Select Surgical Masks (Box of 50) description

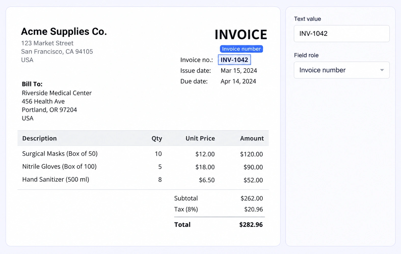pyautogui.click(x=60, y=154)
